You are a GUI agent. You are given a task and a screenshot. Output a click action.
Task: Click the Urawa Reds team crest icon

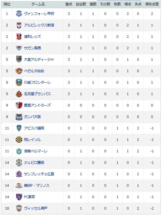[x=19, y=37]
